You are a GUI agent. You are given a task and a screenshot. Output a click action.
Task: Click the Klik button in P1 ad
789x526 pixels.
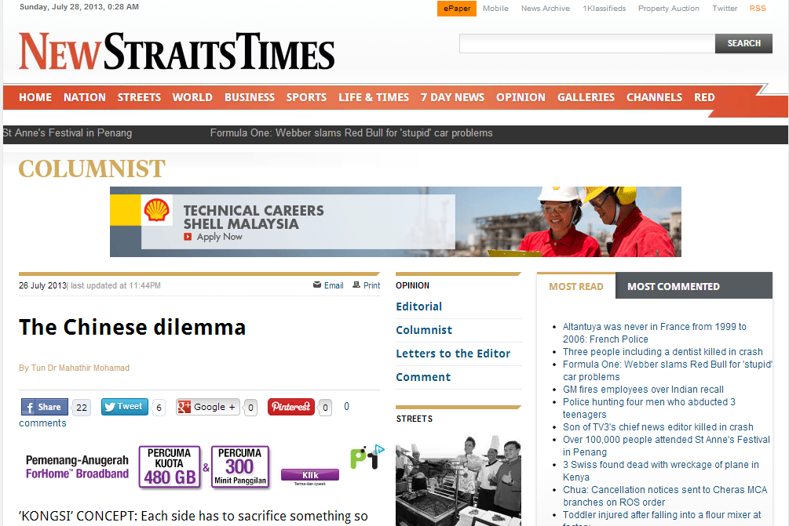point(310,475)
